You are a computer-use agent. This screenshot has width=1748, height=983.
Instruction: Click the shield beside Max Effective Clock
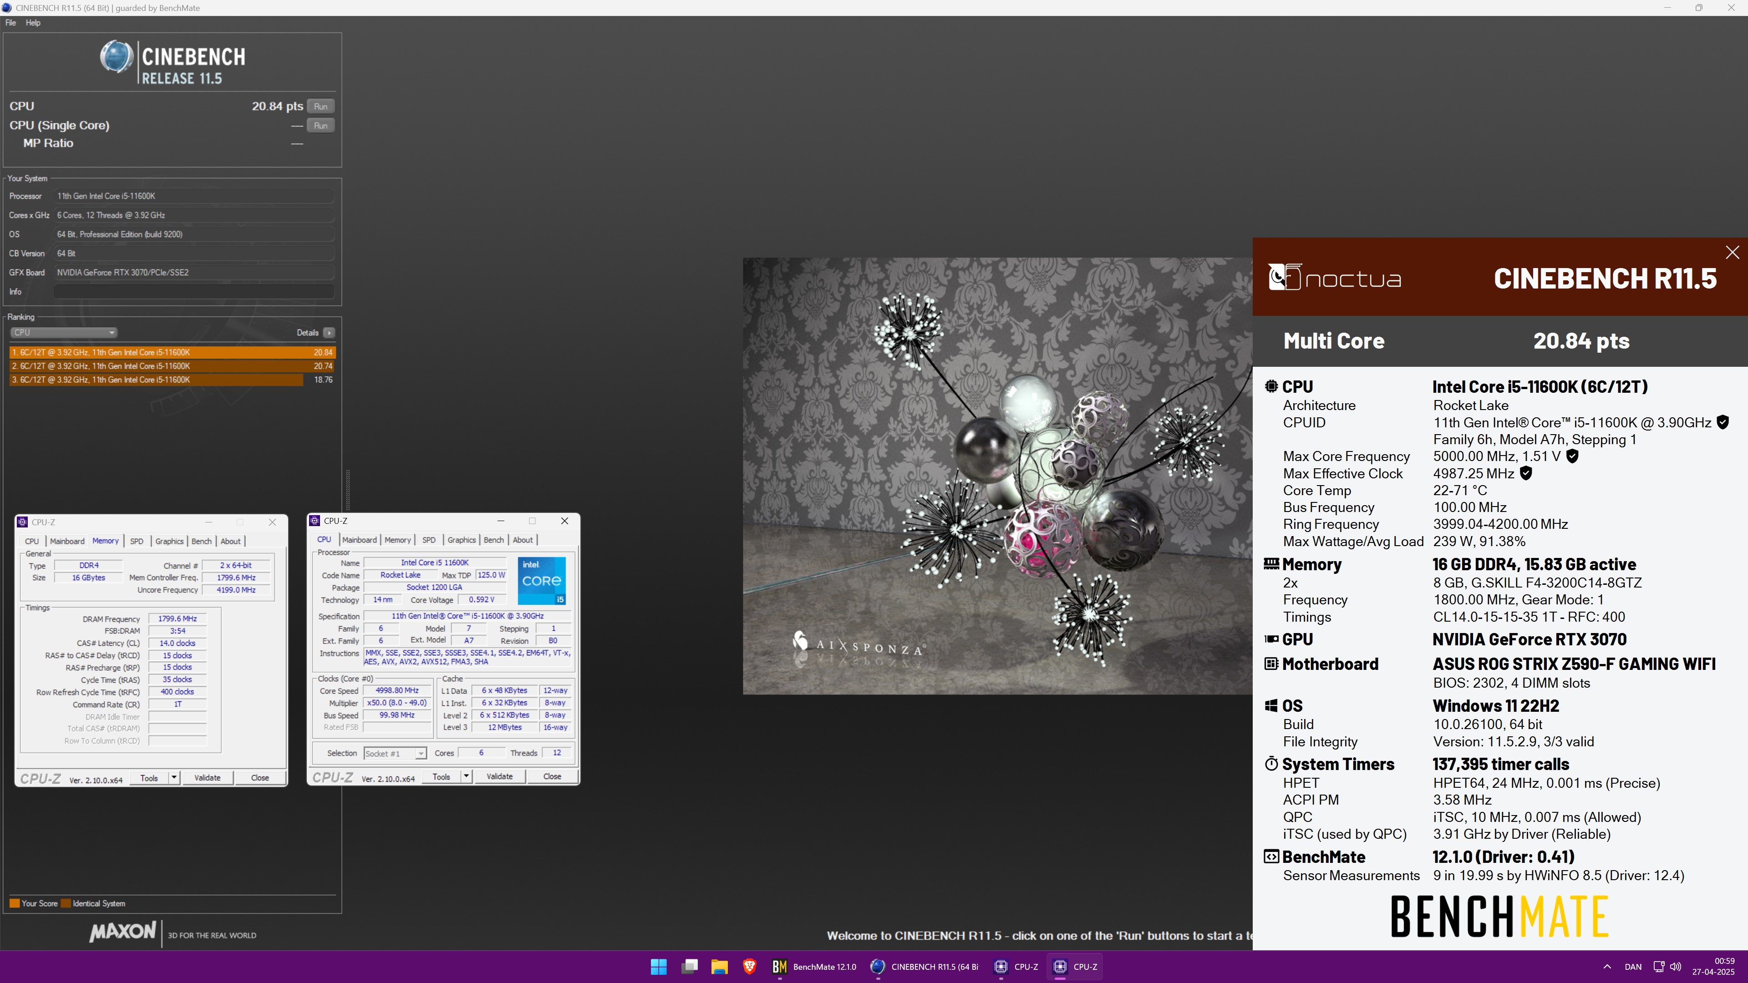[x=1525, y=473]
